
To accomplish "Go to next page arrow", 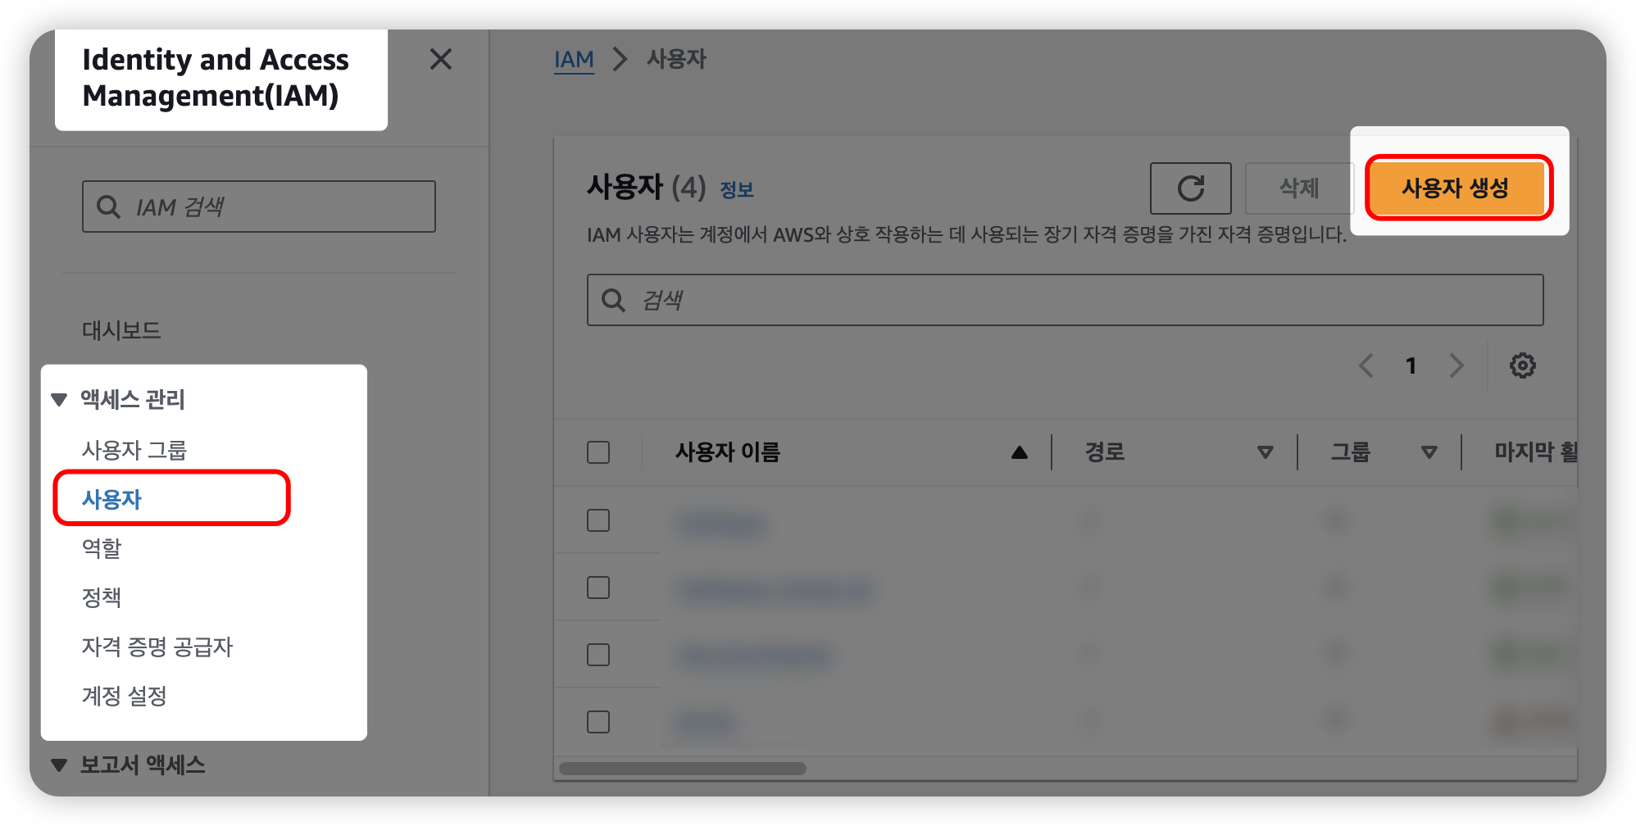I will 1456,365.
